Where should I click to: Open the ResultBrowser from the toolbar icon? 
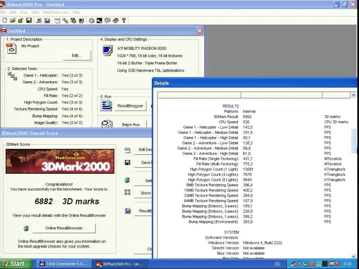click(x=47, y=21)
